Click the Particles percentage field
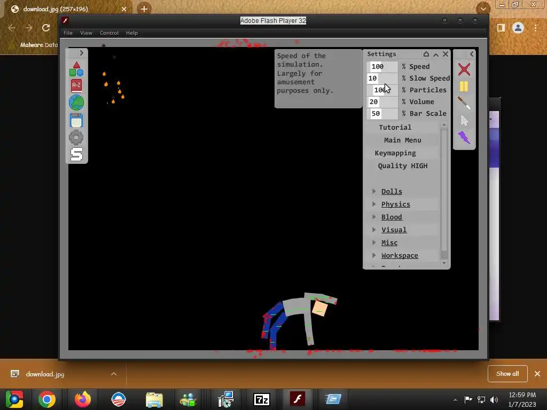547x410 pixels. tap(382, 90)
